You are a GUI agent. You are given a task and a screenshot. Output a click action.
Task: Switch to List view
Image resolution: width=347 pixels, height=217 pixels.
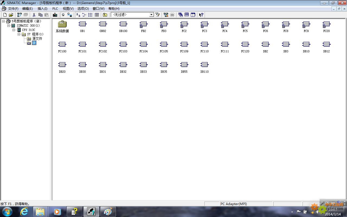[90, 15]
